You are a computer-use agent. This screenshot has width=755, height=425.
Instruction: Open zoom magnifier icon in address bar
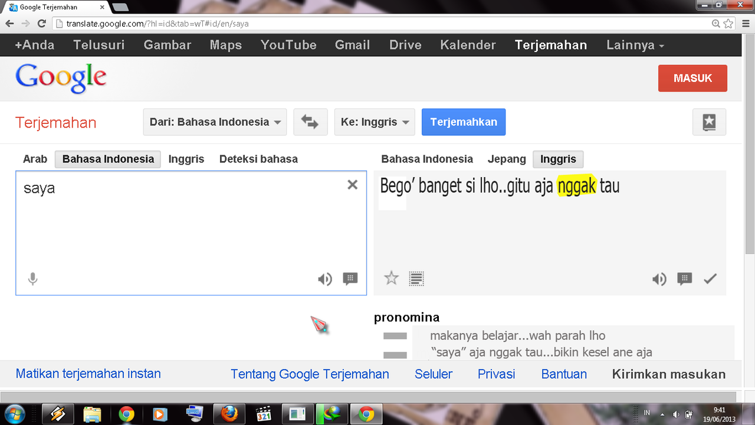(716, 24)
